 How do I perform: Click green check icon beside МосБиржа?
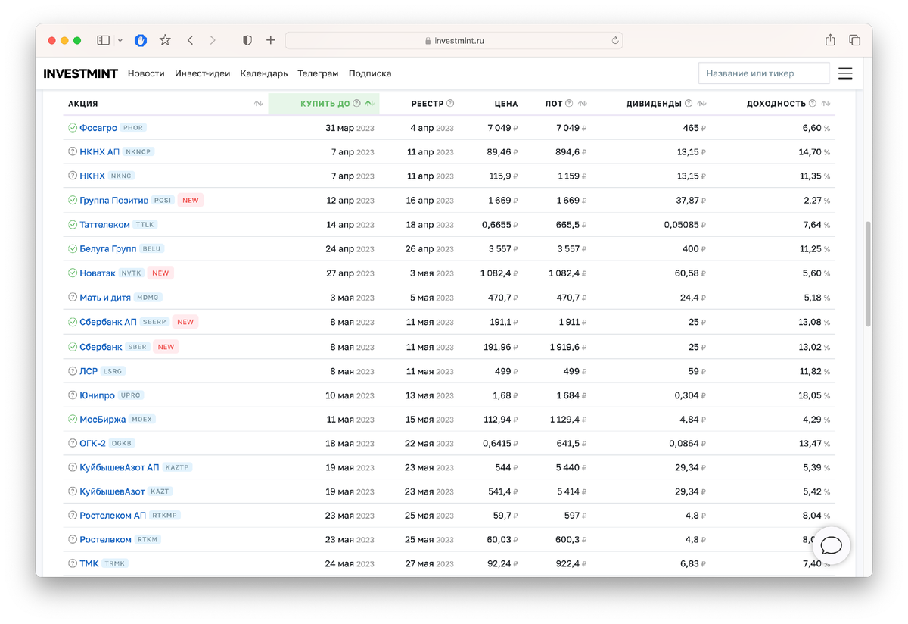point(73,419)
